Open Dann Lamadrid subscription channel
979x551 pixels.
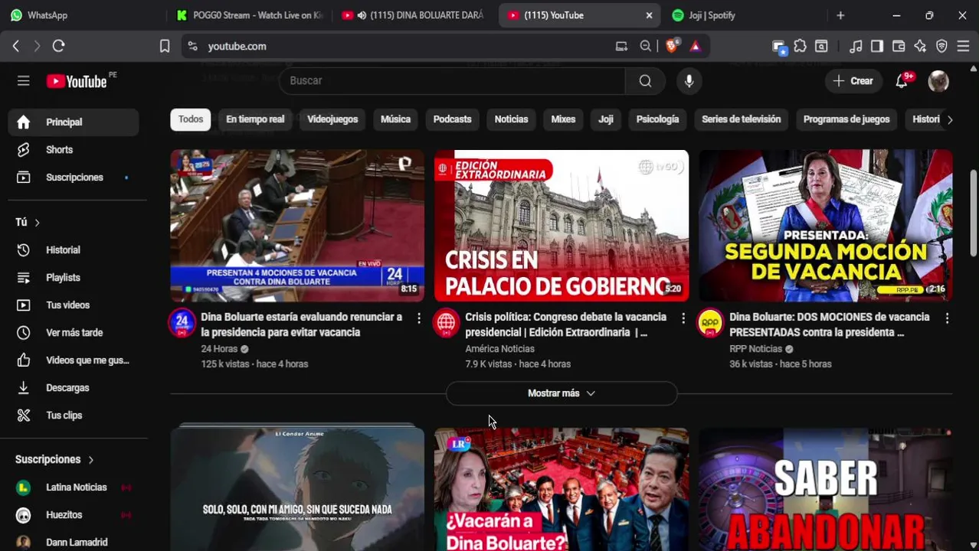74,543
